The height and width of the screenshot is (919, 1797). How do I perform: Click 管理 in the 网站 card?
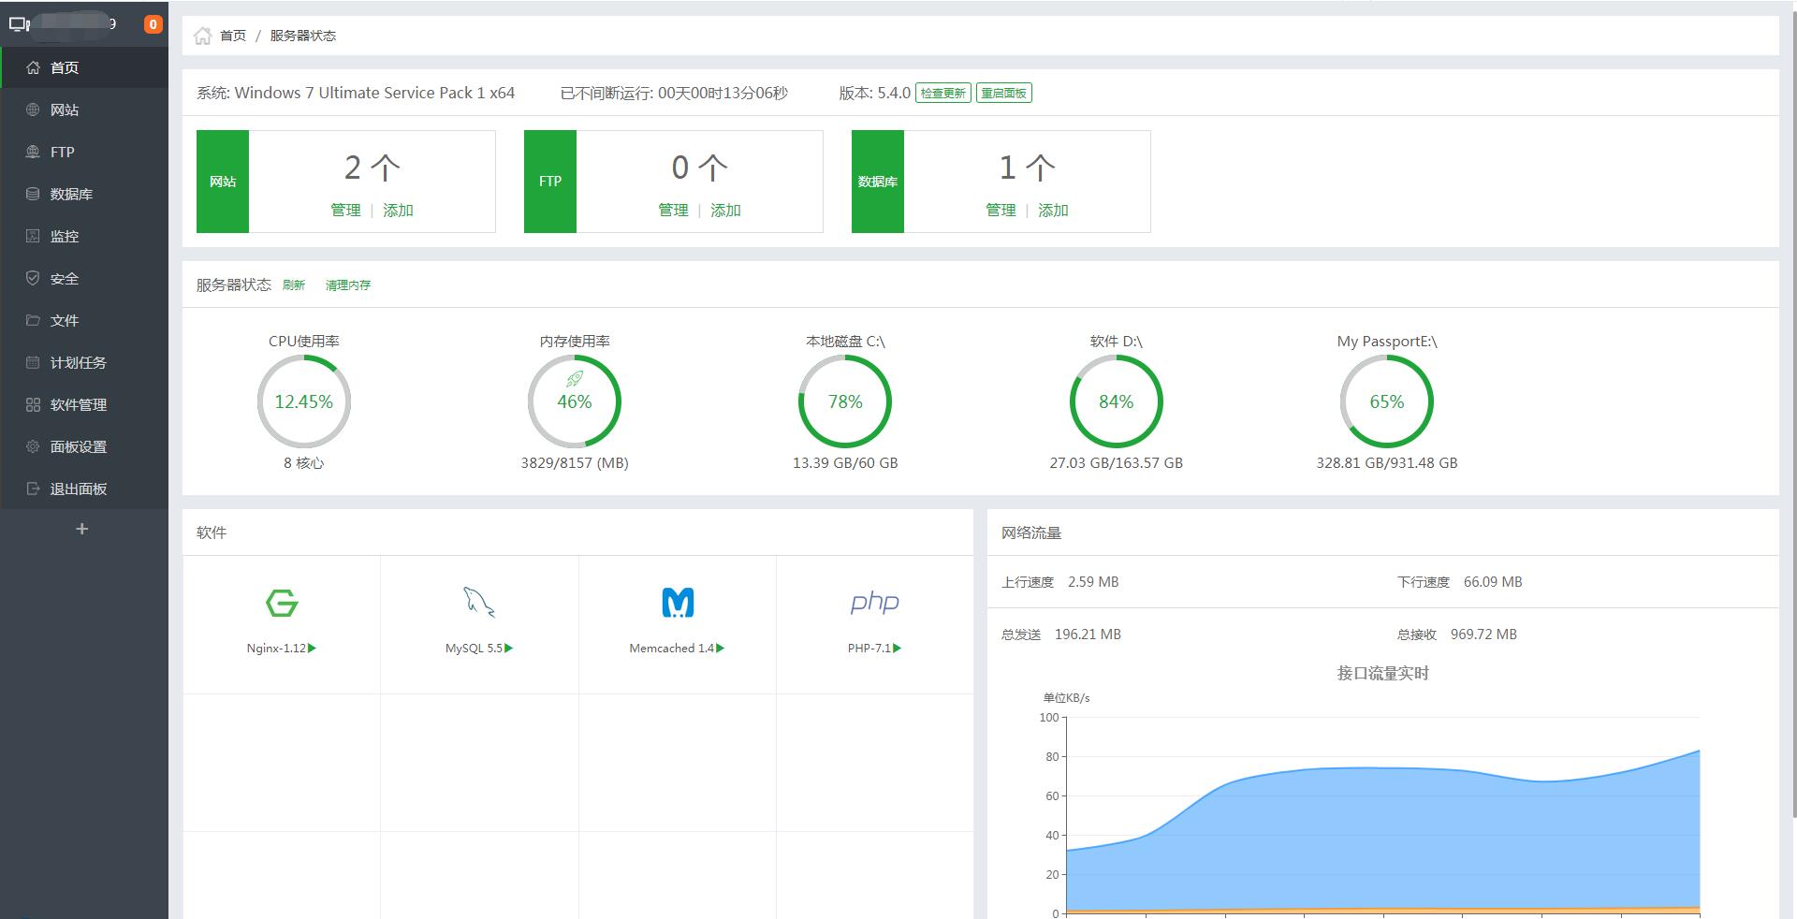(x=345, y=210)
